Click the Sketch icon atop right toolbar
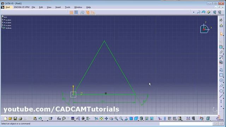This screenshot has height=127, width=226. (221, 20)
